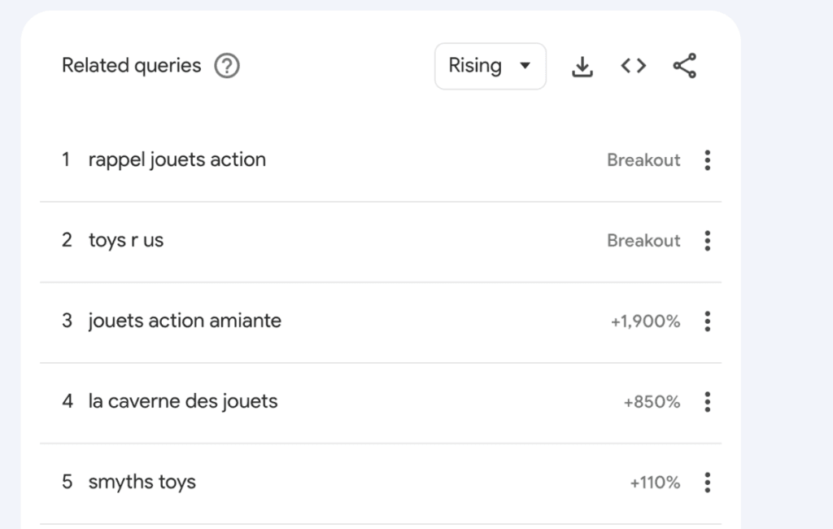The image size is (833, 529).
Task: Click the help question mark next to Related queries
Action: (226, 66)
